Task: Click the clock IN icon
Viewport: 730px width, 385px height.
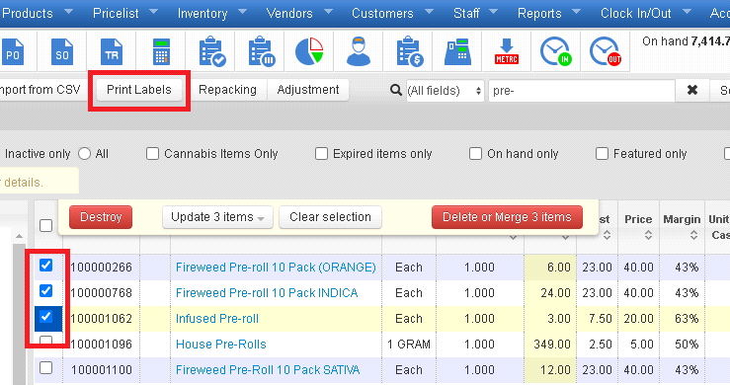Action: tap(555, 51)
